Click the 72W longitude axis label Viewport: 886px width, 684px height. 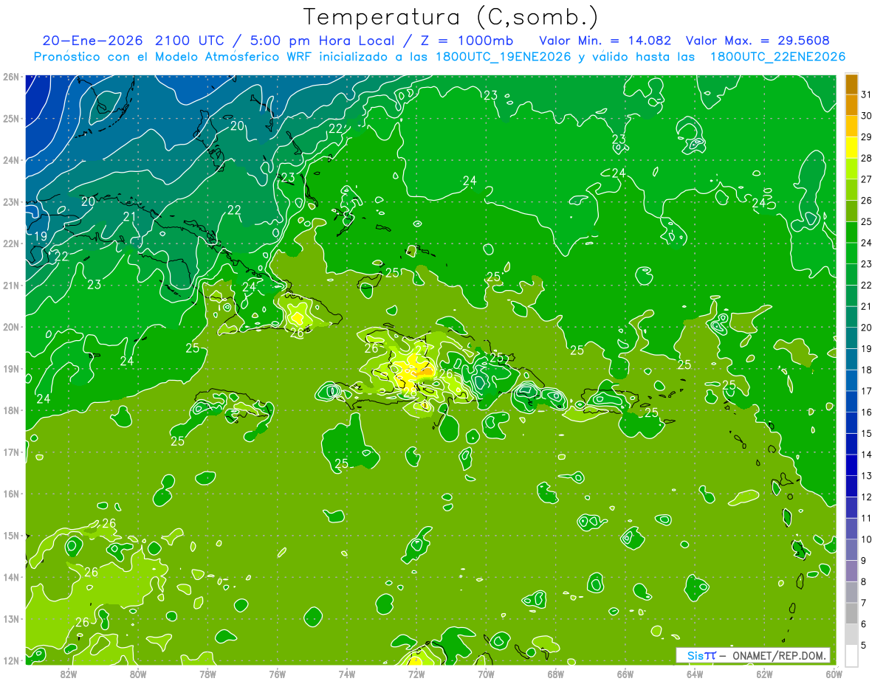click(416, 674)
